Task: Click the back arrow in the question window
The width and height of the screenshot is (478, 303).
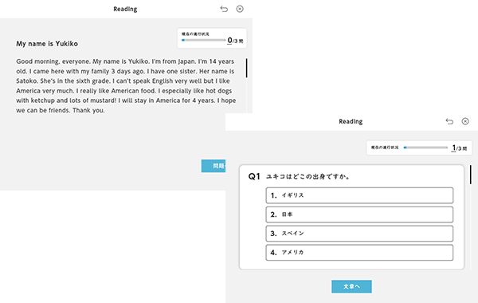Action: [449, 121]
